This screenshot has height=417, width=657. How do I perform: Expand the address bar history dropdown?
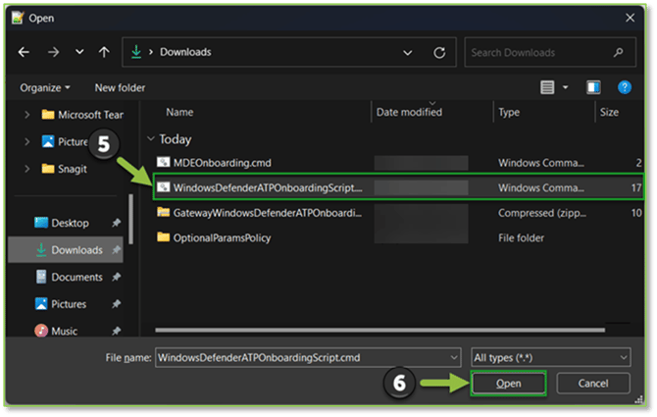tap(408, 53)
